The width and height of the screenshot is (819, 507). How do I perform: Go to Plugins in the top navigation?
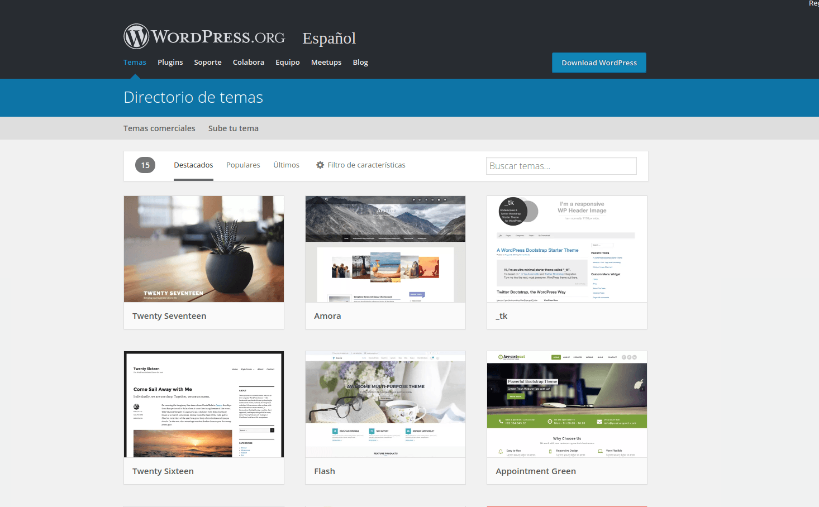(170, 63)
